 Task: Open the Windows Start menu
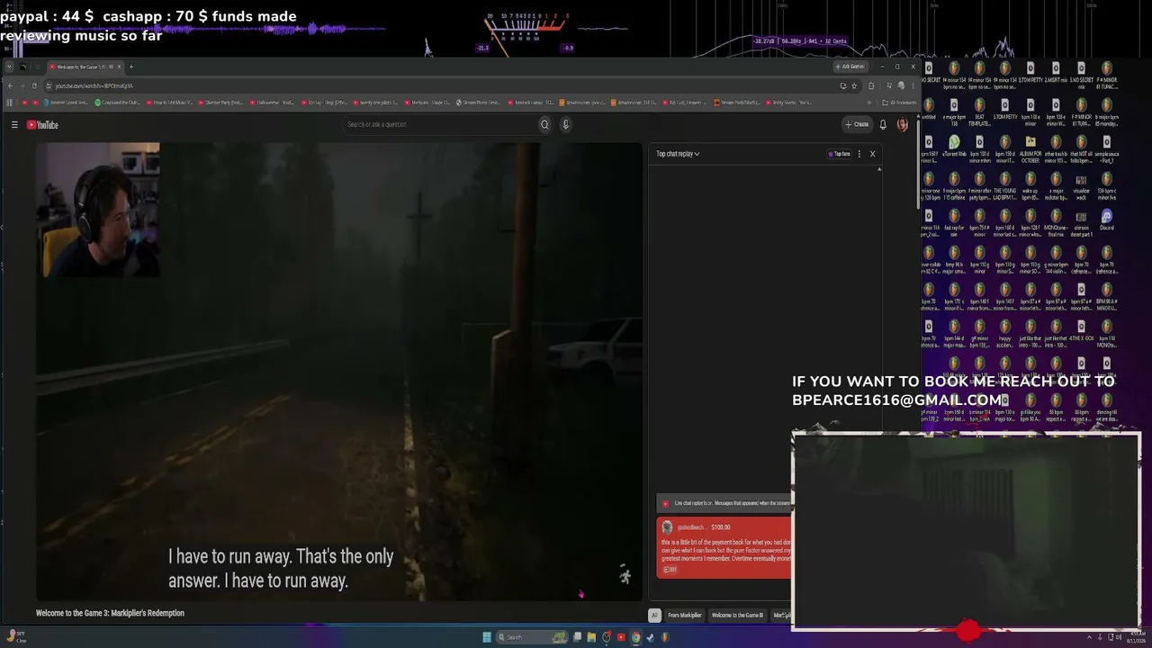click(487, 637)
